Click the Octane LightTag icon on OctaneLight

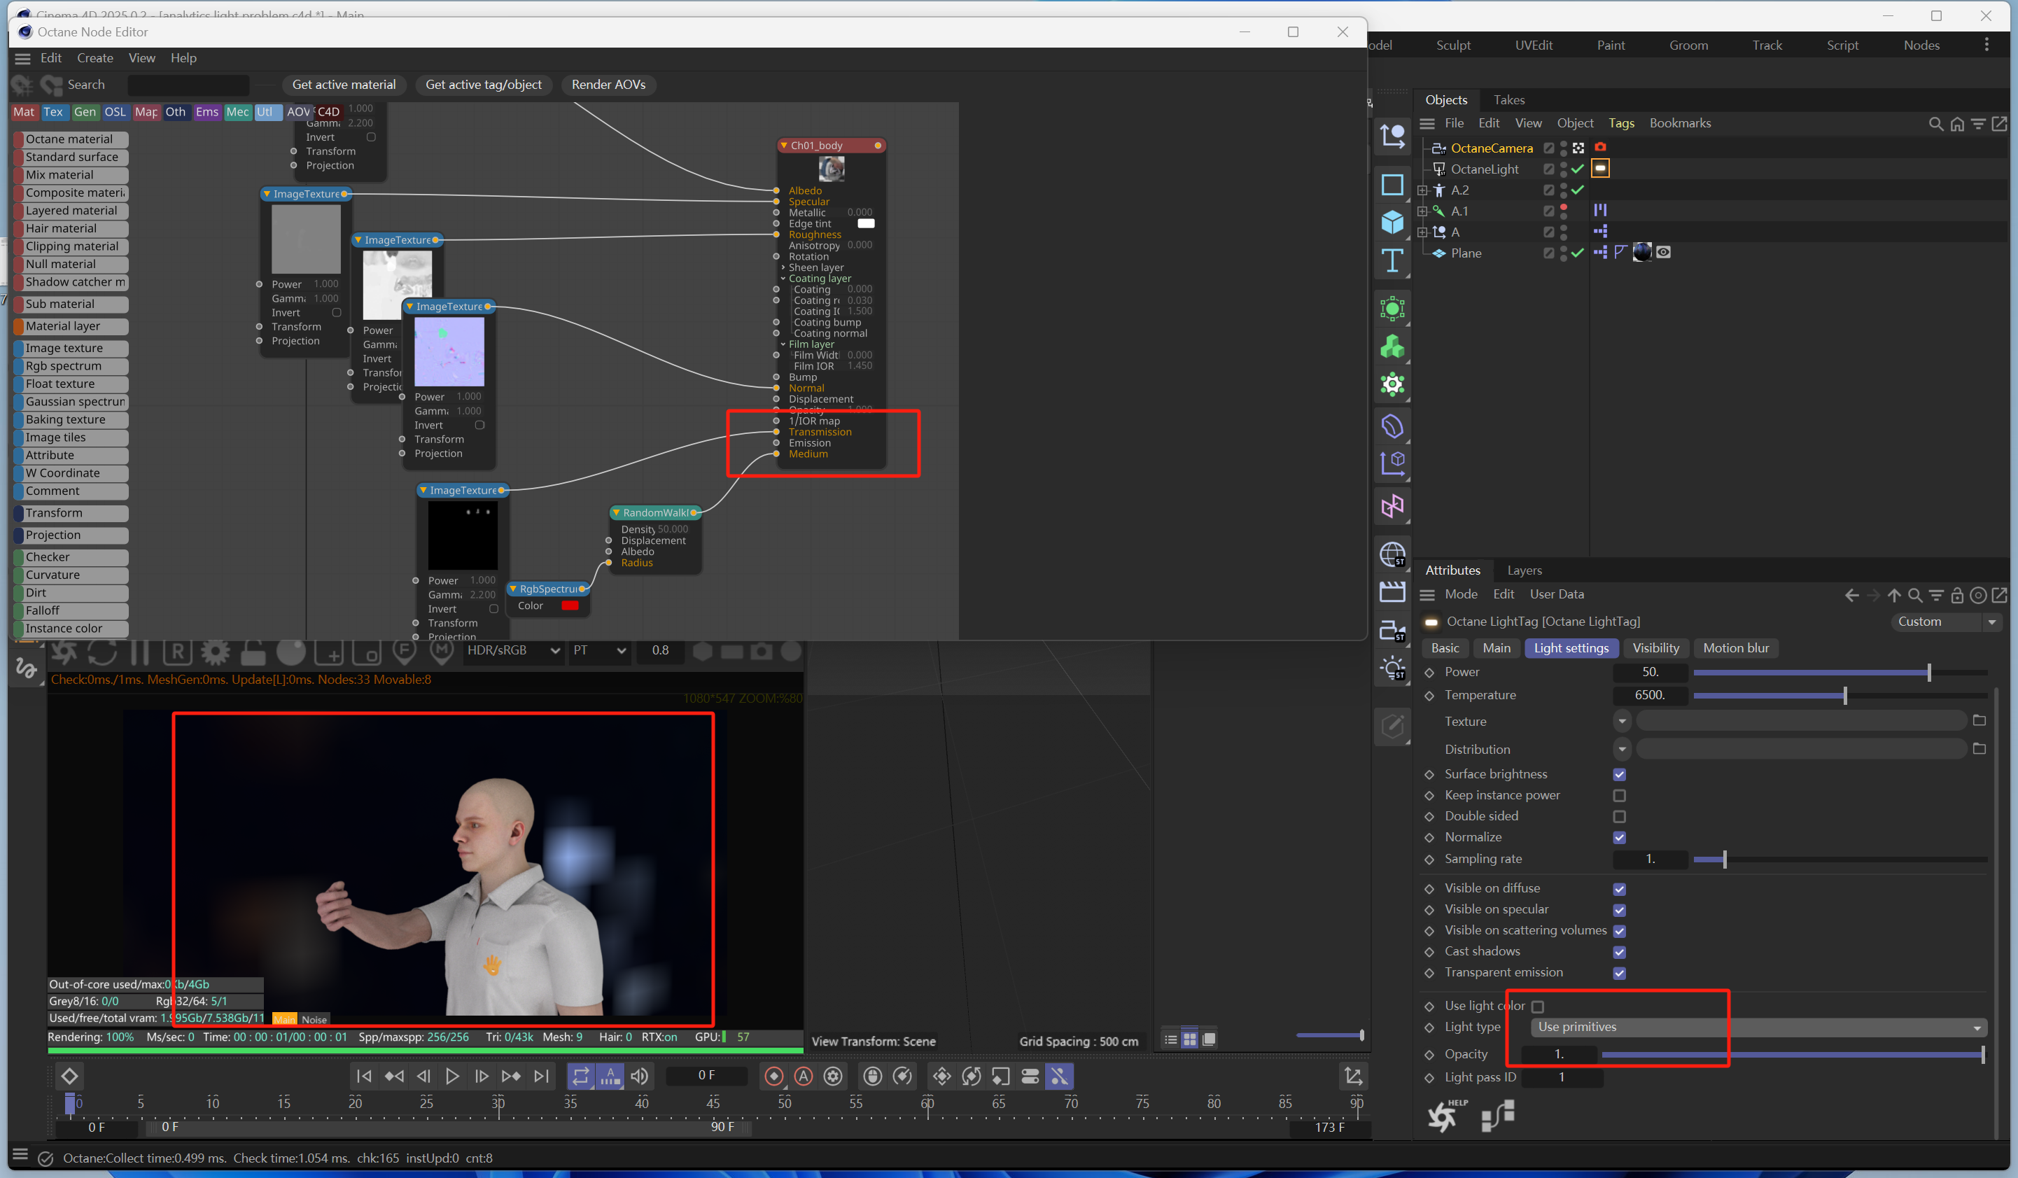coord(1600,168)
